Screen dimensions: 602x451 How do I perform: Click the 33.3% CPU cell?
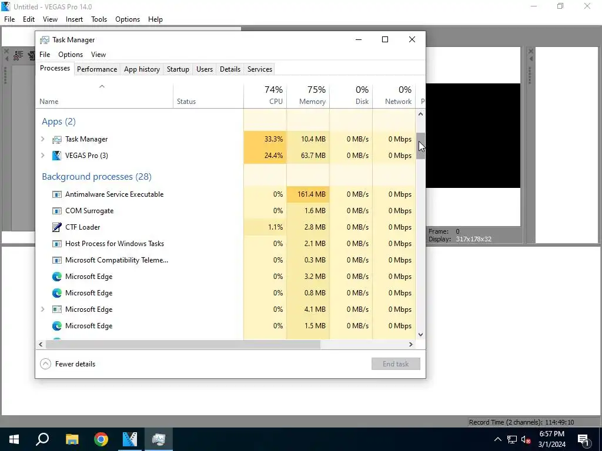(265, 139)
